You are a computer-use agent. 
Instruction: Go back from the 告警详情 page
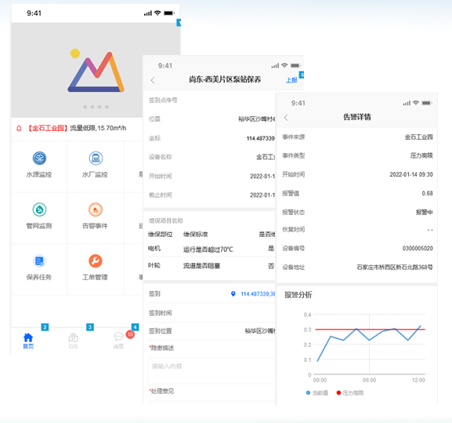point(286,117)
